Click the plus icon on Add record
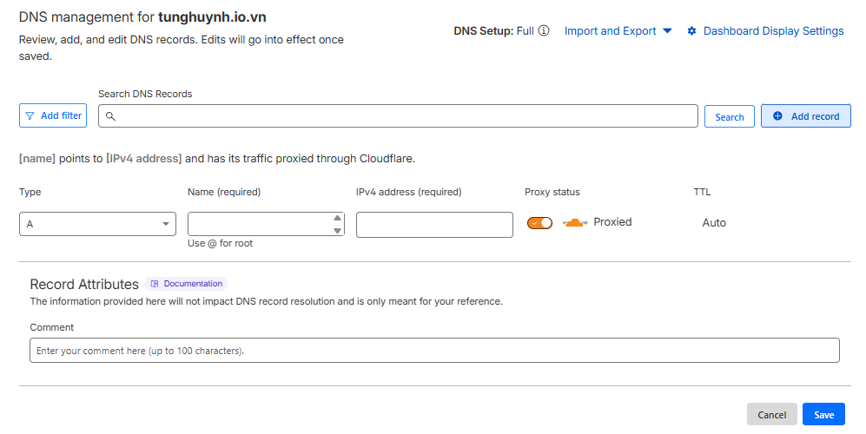 [777, 116]
